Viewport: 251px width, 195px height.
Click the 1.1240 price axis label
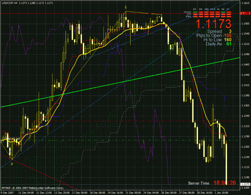(245, 157)
